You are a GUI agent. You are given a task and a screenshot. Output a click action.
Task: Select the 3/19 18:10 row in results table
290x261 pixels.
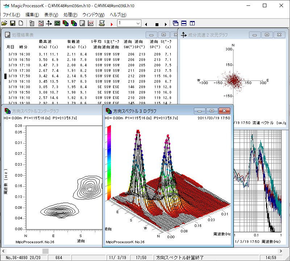click(x=90, y=82)
